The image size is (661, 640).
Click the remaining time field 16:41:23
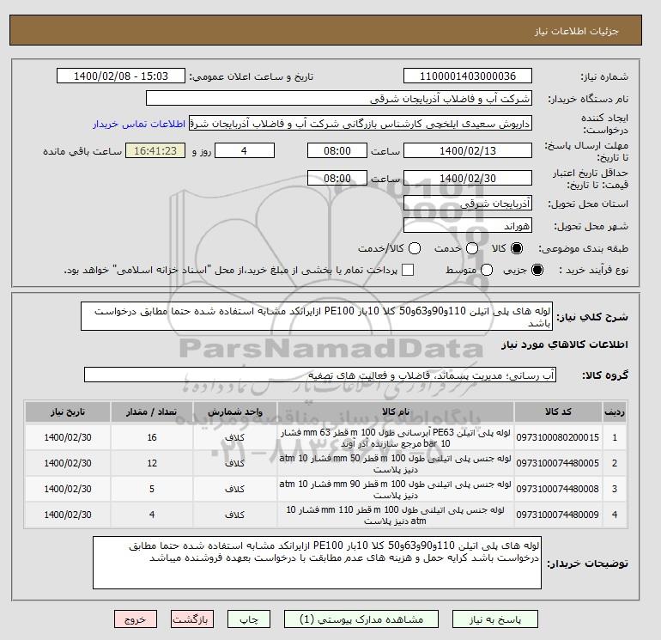(x=155, y=150)
